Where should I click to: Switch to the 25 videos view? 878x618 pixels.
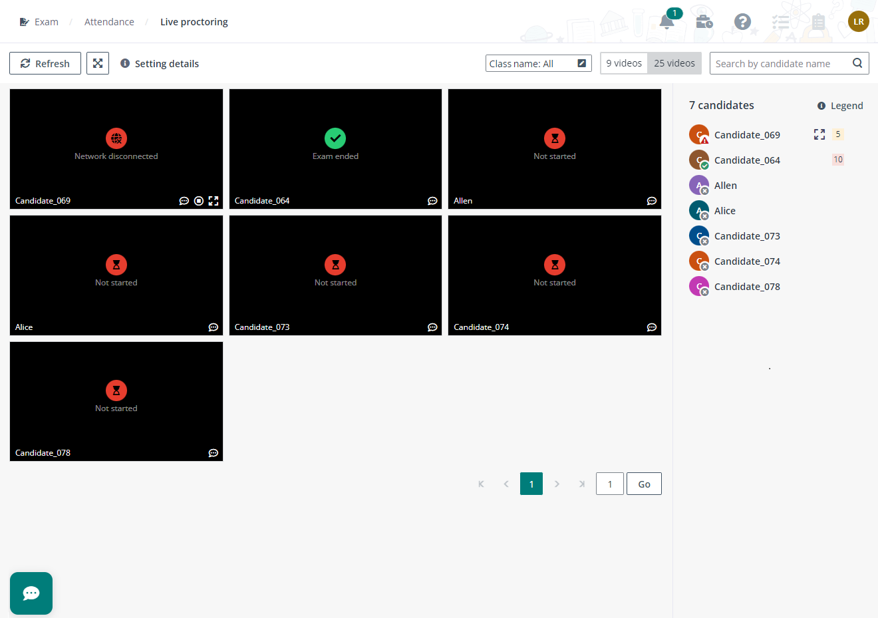[674, 63]
